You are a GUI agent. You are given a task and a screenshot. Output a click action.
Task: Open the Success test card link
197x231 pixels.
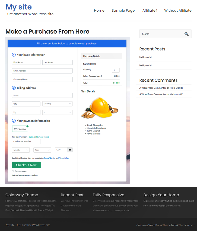pos(32,137)
